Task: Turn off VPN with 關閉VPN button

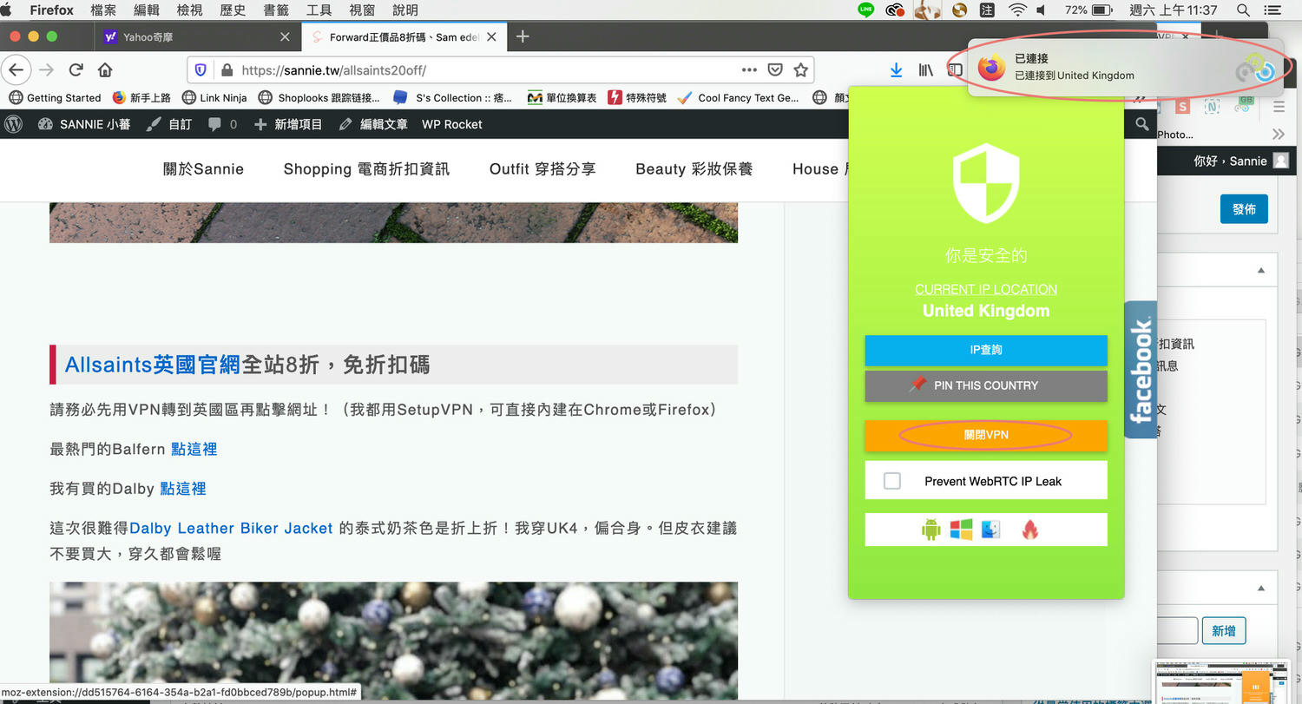Action: point(986,435)
